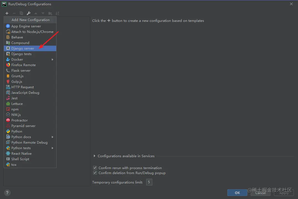Click the Sort Configurations toolbar icon

point(57,13)
